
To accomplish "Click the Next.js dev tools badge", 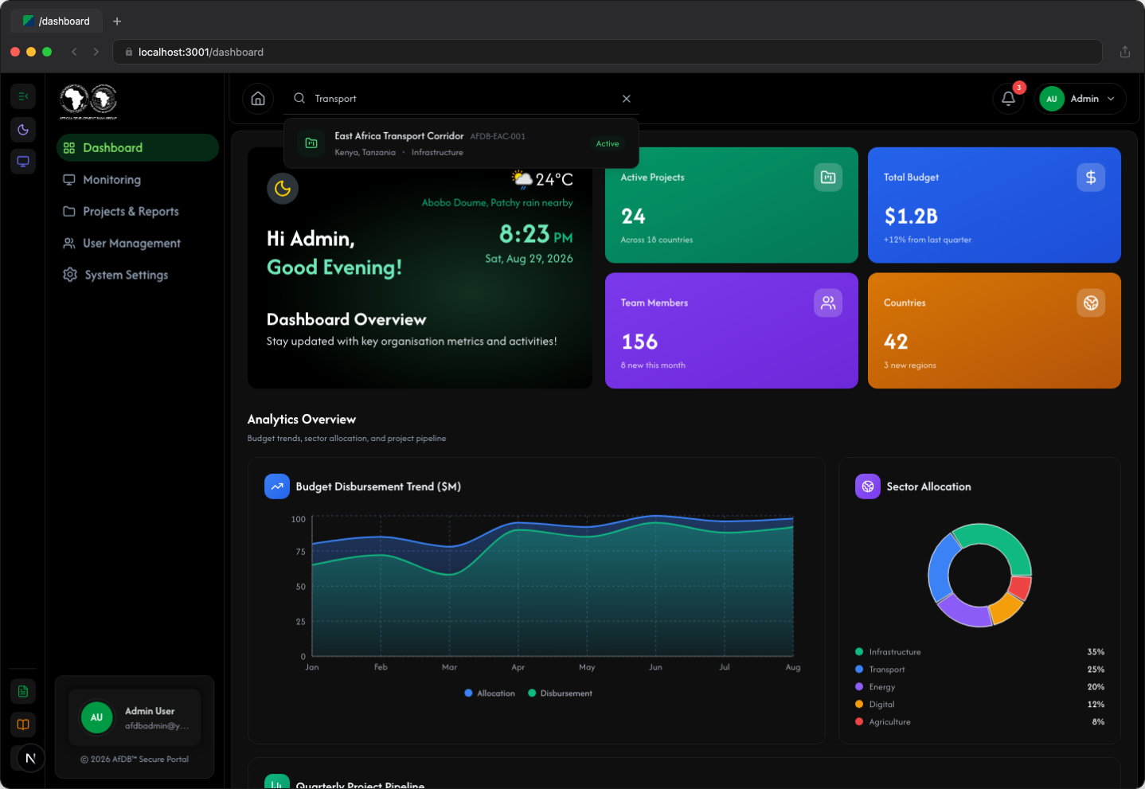I will 30,758.
